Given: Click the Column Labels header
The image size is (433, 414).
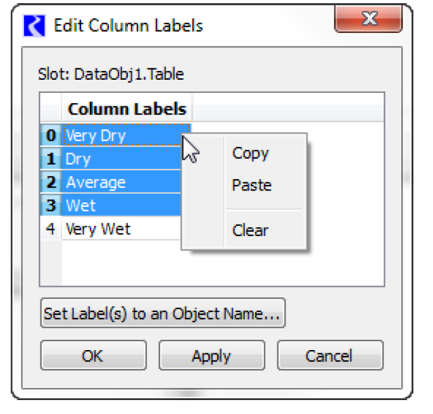Looking at the screenshot, I should click(x=127, y=109).
